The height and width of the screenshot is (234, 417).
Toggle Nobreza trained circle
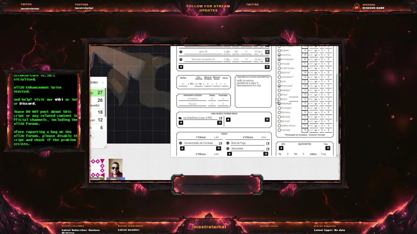click(279, 90)
